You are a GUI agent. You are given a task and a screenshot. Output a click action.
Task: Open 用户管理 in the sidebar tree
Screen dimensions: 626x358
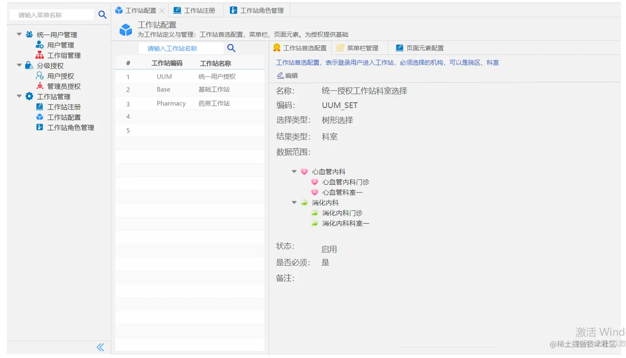coord(60,45)
